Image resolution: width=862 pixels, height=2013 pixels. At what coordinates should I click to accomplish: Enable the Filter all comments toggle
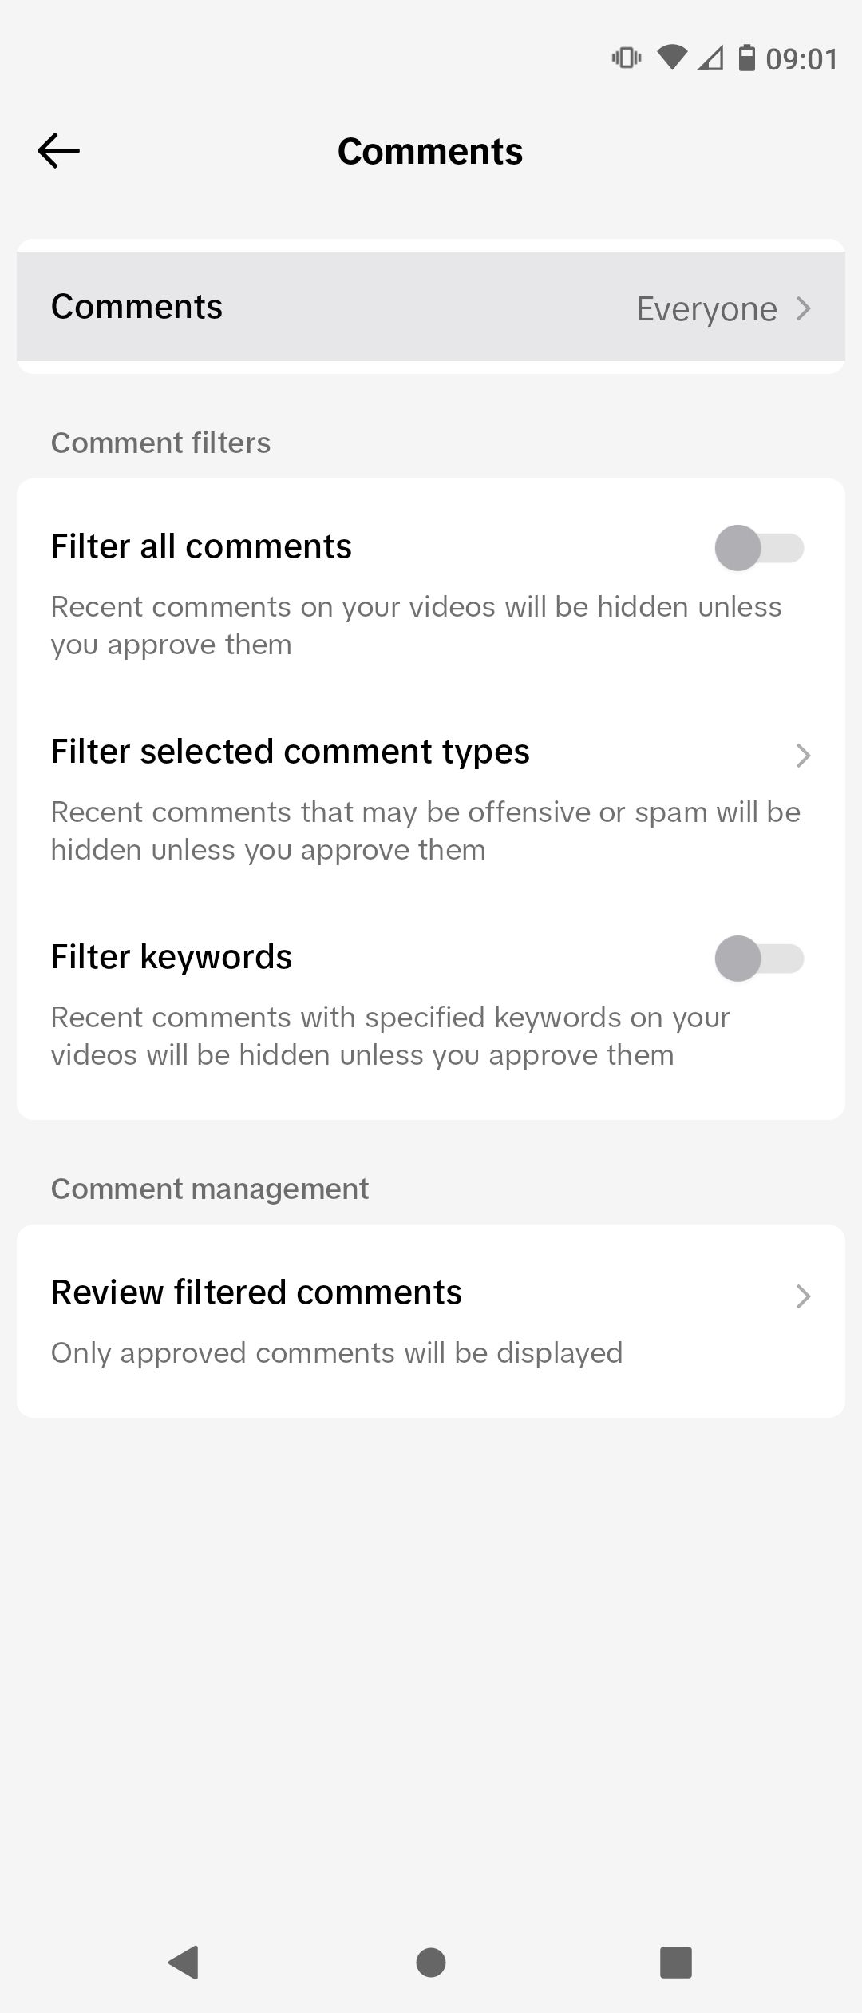pos(761,547)
